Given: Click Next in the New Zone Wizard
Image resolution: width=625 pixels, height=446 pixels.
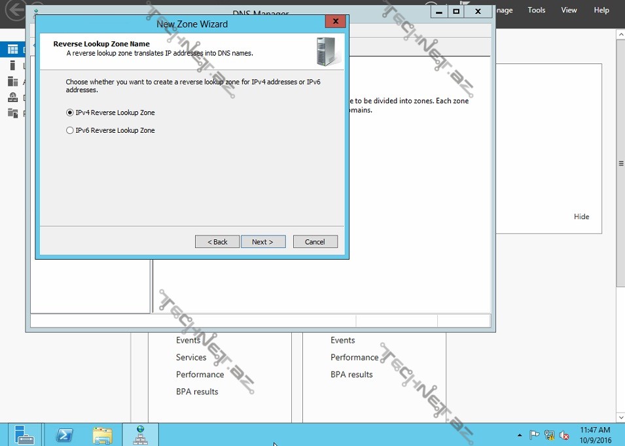Looking at the screenshot, I should [x=262, y=242].
